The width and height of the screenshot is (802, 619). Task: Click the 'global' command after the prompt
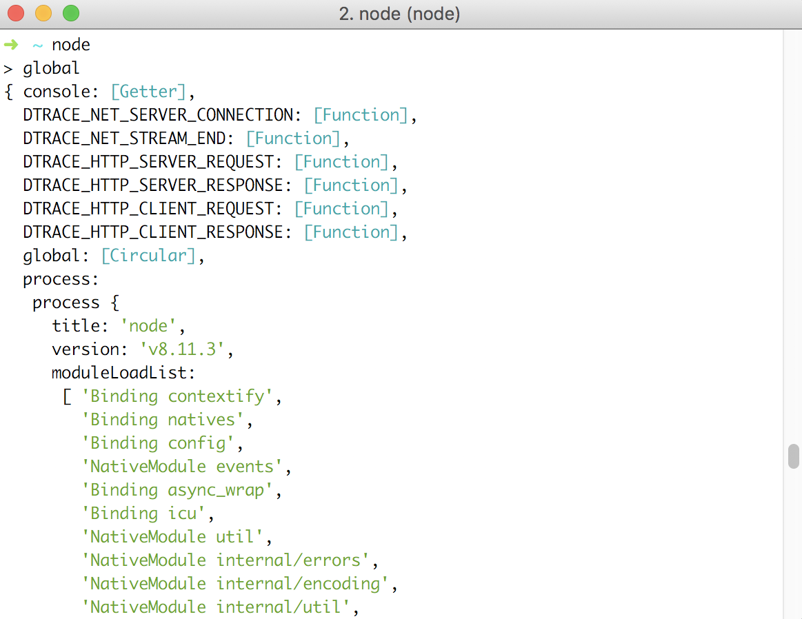click(51, 68)
